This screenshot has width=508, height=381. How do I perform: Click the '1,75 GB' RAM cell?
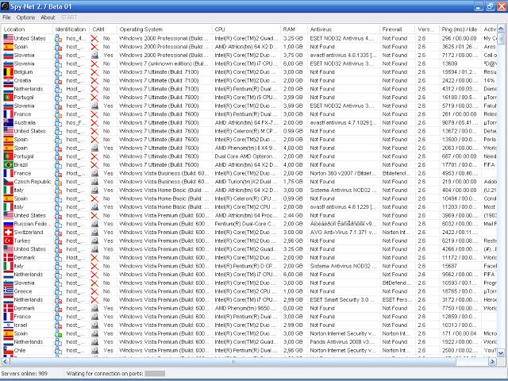(293, 182)
